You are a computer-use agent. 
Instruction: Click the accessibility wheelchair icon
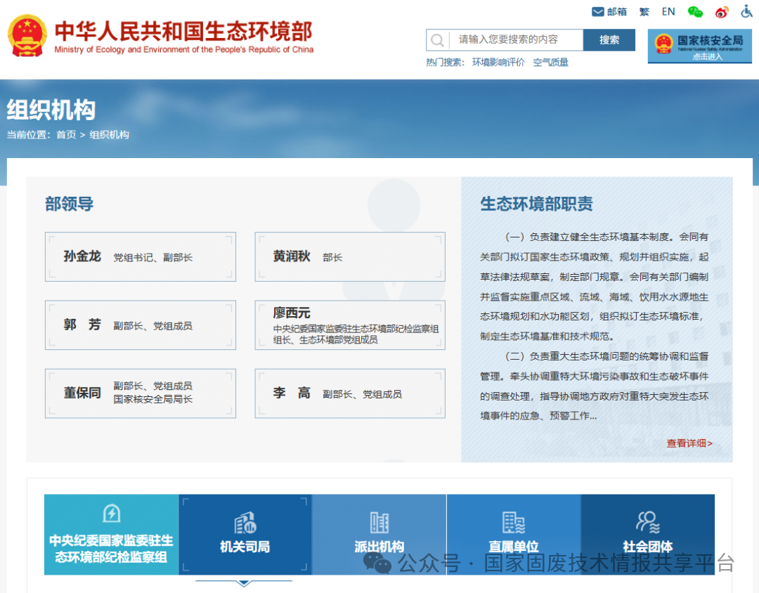pos(746,12)
